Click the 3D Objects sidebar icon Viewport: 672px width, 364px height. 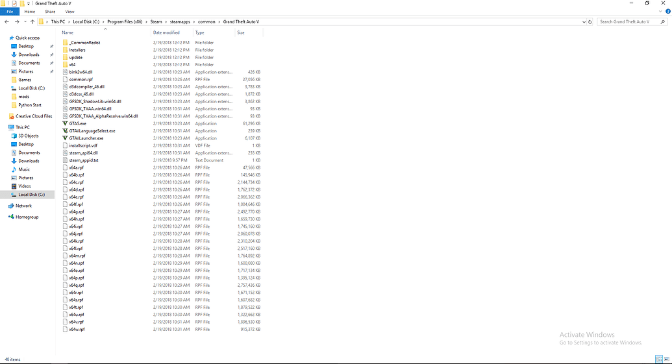(14, 136)
